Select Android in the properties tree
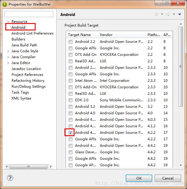Screen dimensions: 187x189 (x=18, y=27)
